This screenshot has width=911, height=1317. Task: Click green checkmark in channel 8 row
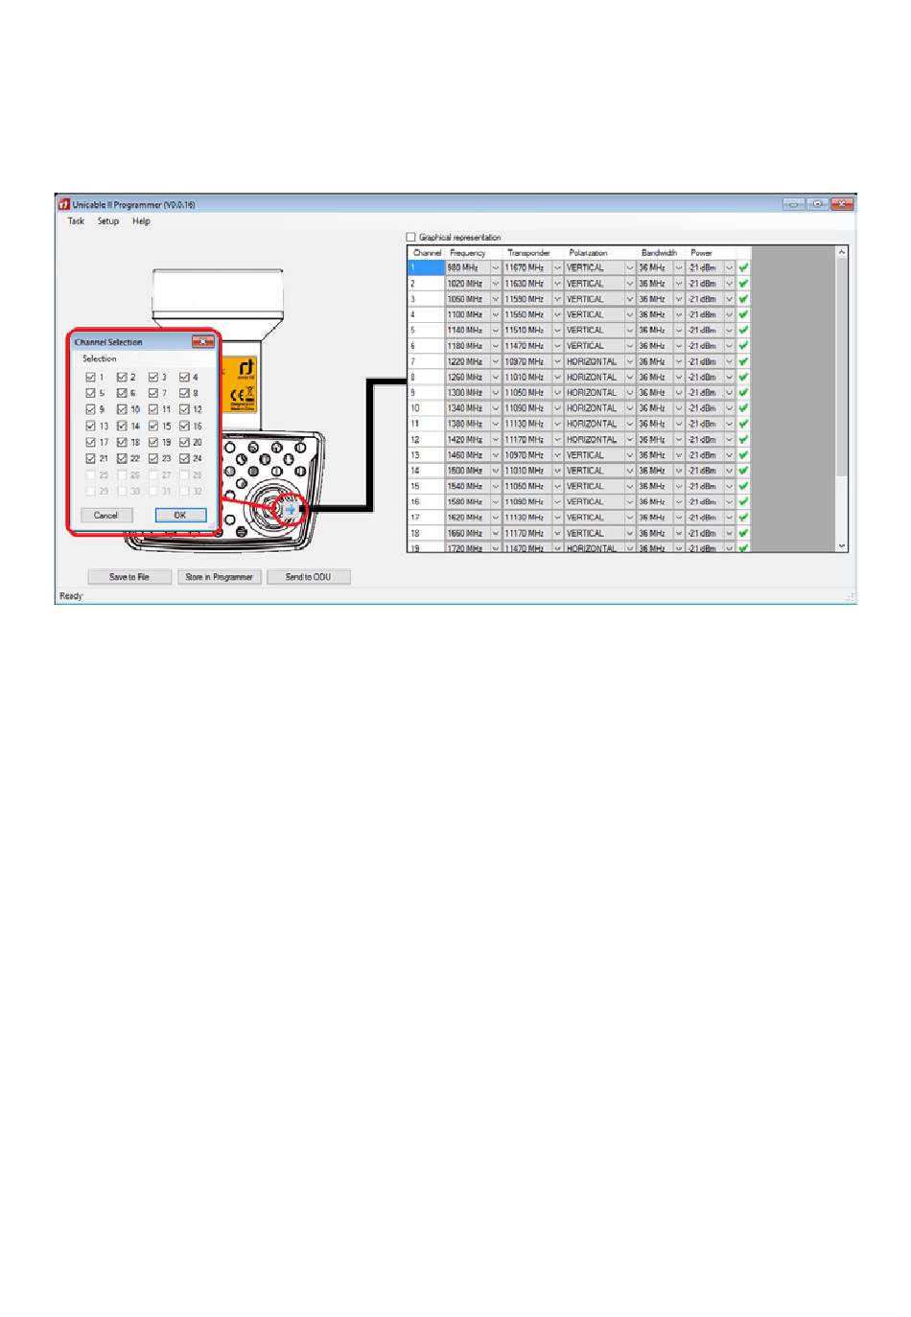pos(743,378)
